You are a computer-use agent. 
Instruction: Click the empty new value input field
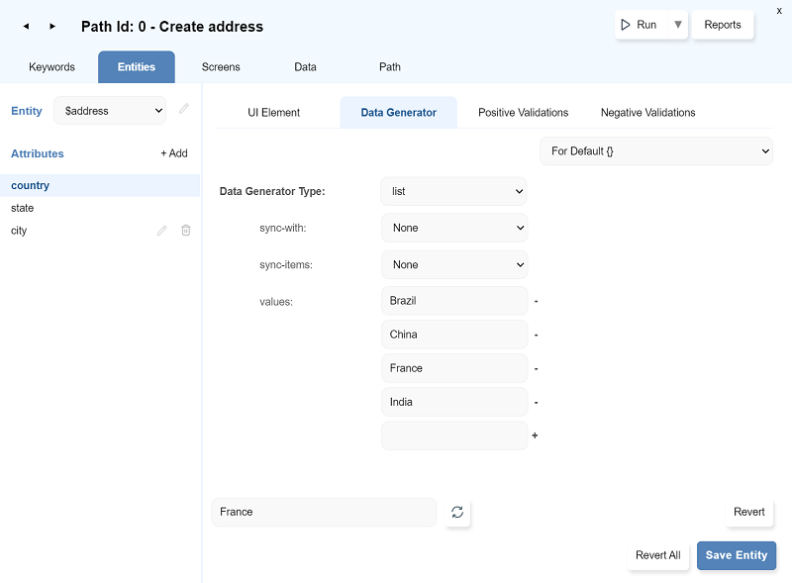453,436
